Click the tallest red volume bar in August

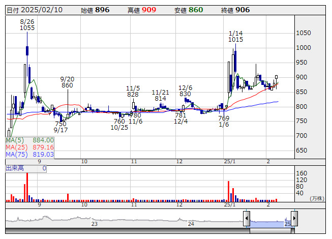click(27, 187)
